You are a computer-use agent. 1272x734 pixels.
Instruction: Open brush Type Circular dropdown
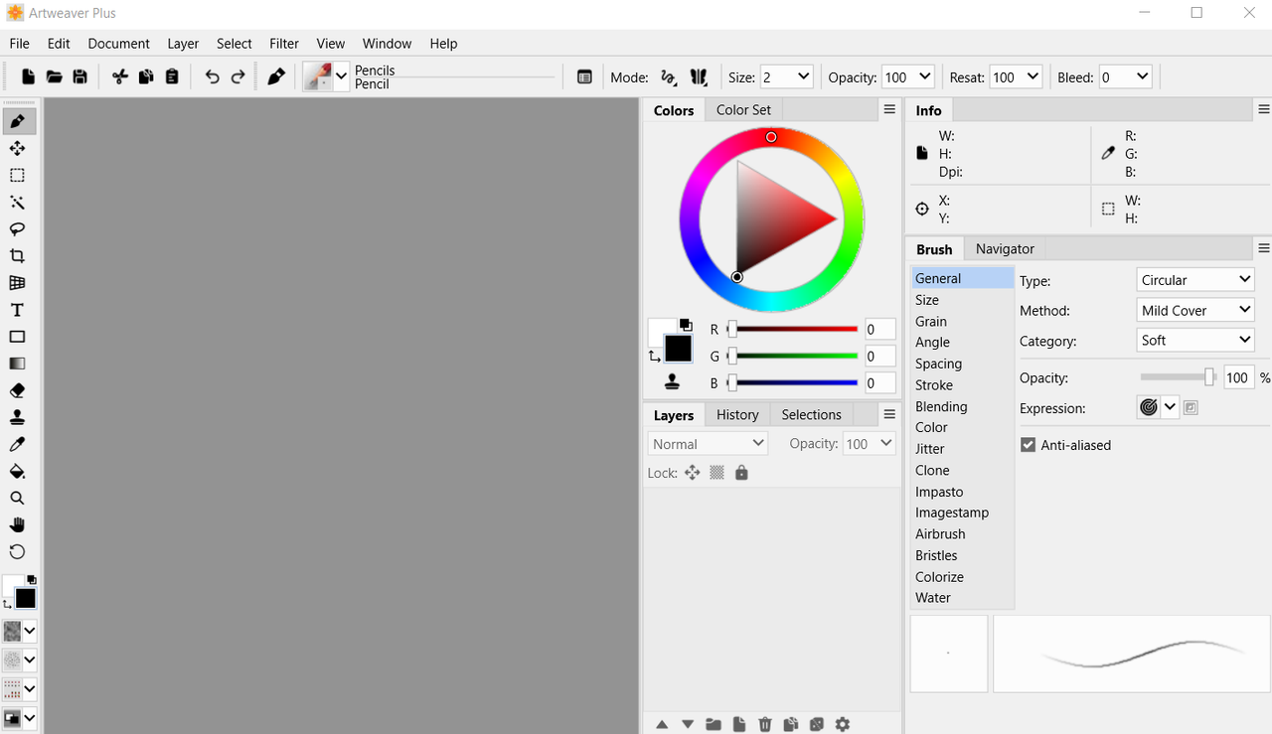(x=1195, y=280)
